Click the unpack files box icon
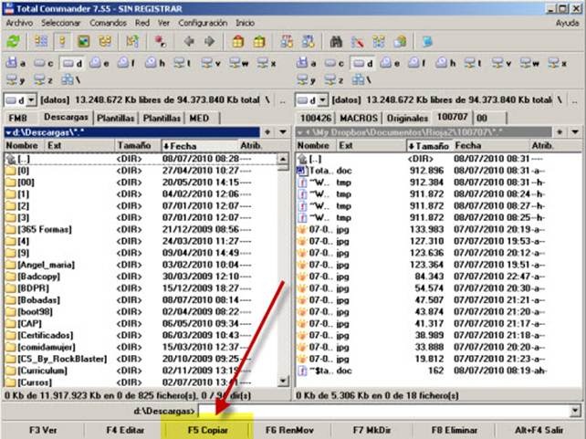This screenshot has width=586, height=439. tap(259, 41)
